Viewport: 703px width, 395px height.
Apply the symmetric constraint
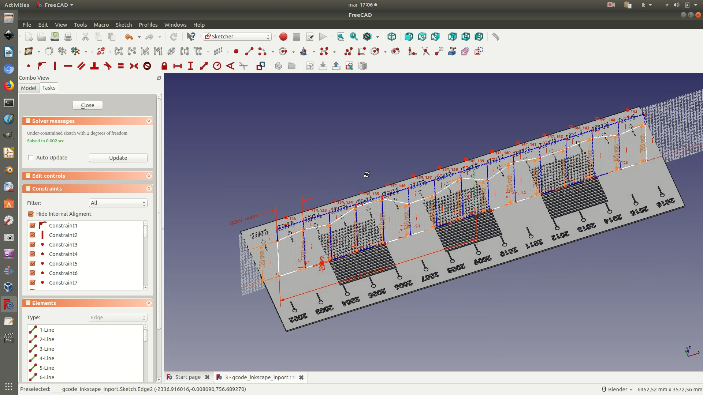pos(134,66)
